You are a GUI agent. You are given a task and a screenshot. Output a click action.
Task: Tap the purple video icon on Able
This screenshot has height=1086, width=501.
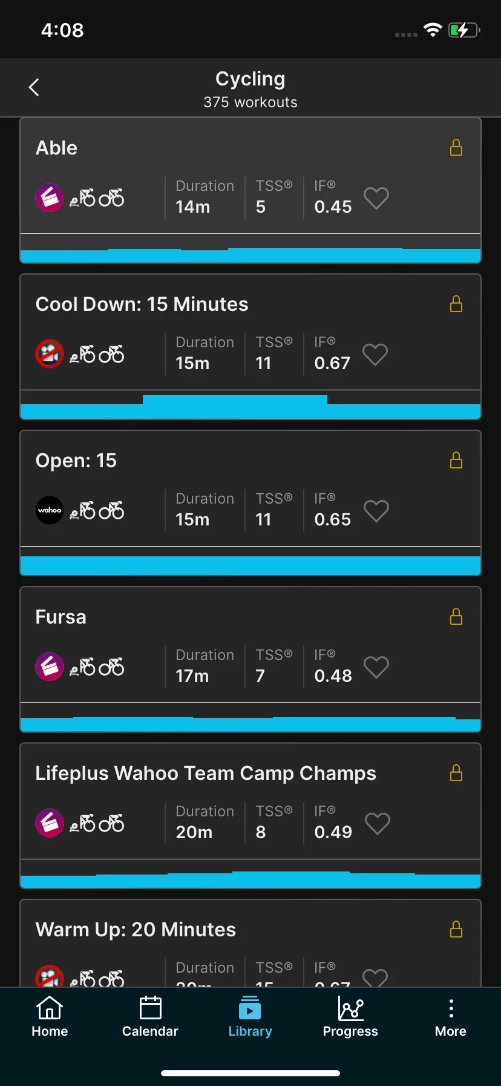[50, 198]
